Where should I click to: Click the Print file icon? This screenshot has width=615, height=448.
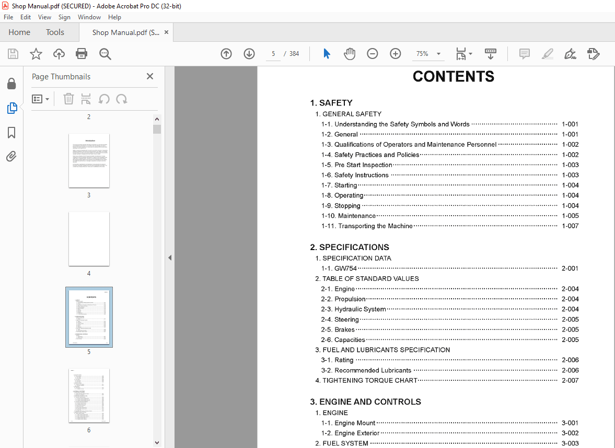tap(82, 54)
